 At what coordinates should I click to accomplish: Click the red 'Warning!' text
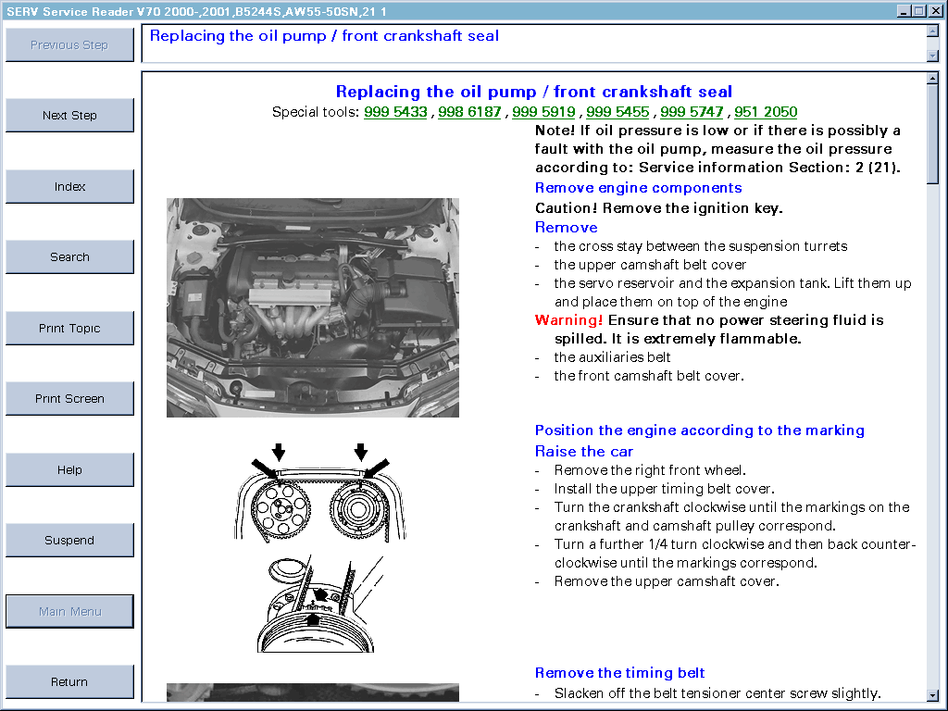pyautogui.click(x=569, y=320)
